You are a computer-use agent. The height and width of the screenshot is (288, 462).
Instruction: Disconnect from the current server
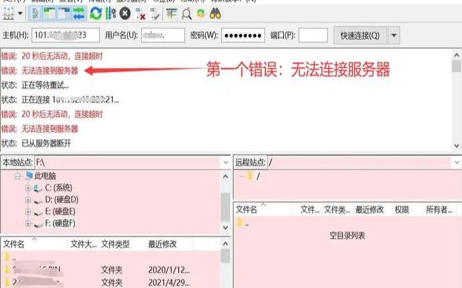coord(140,13)
